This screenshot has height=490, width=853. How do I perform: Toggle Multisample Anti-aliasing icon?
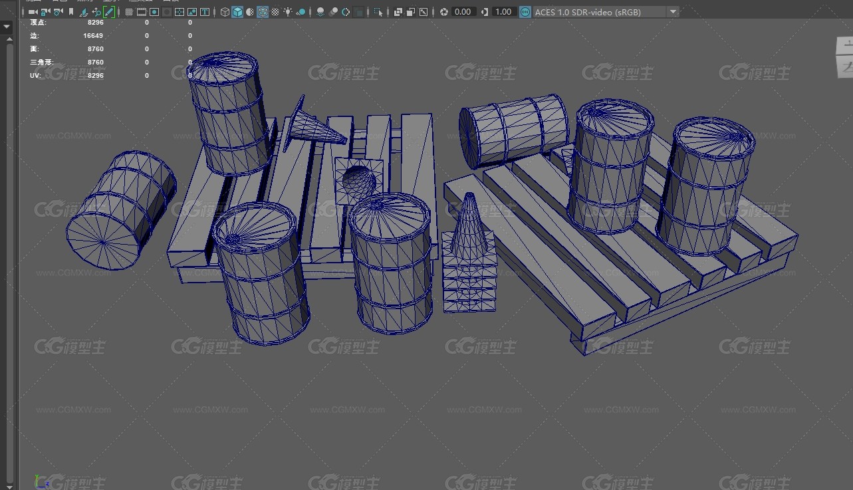coord(346,12)
